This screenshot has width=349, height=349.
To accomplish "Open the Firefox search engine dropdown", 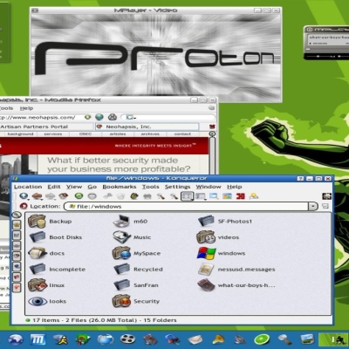I will tap(131, 117).
